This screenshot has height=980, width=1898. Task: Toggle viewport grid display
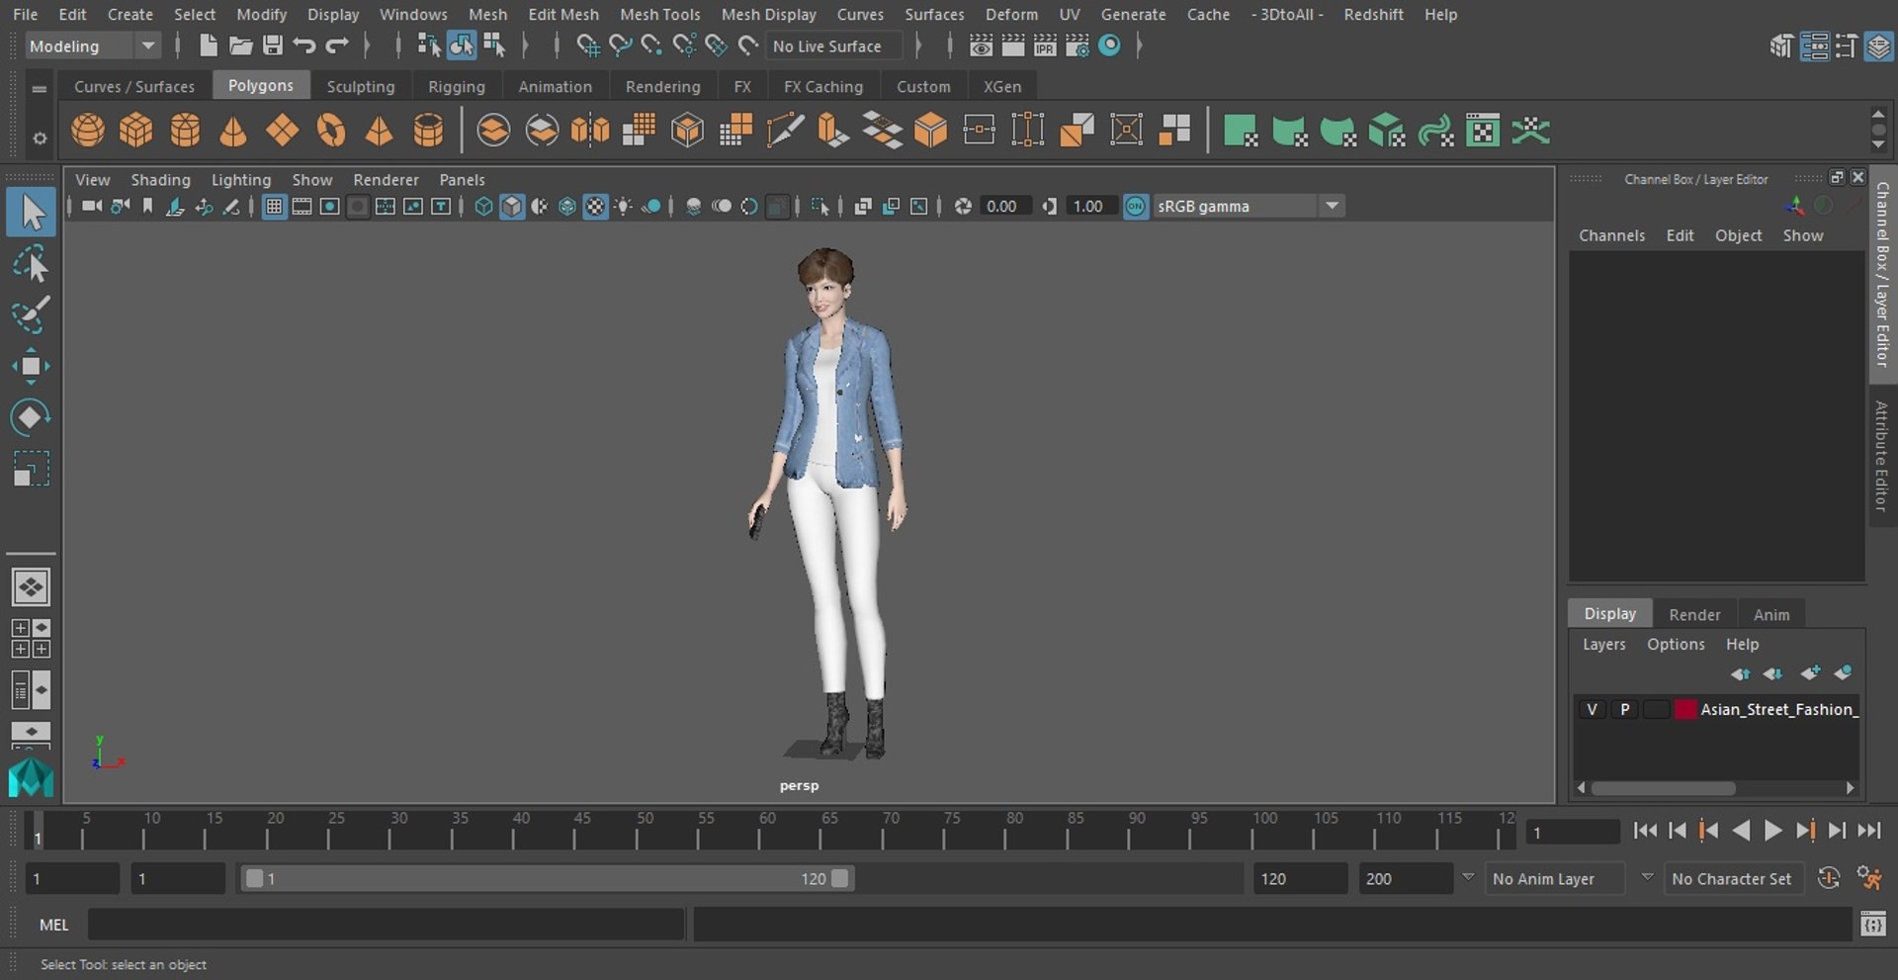(x=274, y=207)
